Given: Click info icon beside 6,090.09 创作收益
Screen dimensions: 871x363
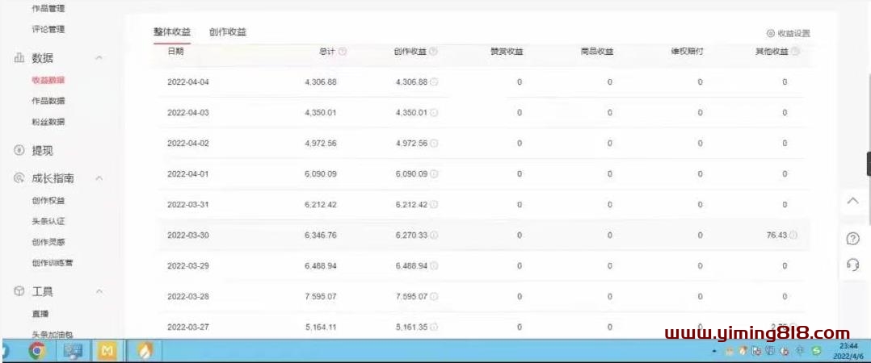Looking at the screenshot, I should 434,174.
